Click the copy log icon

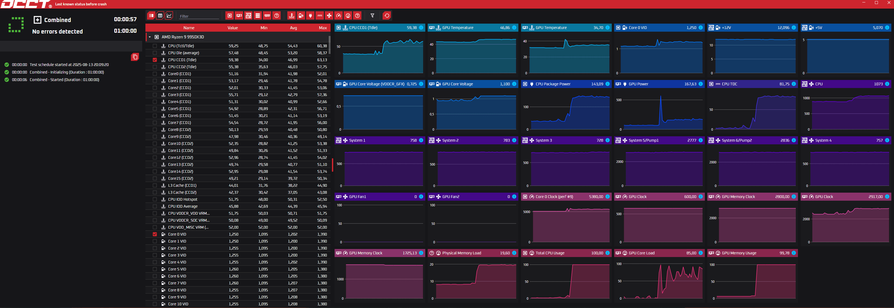click(135, 57)
